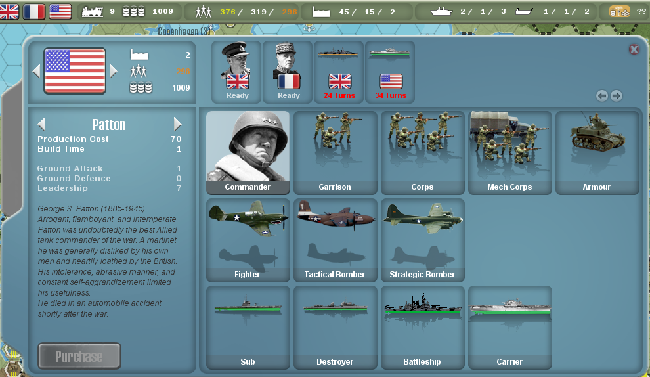Page production queue right
This screenshot has height=377, width=650.
(x=617, y=96)
